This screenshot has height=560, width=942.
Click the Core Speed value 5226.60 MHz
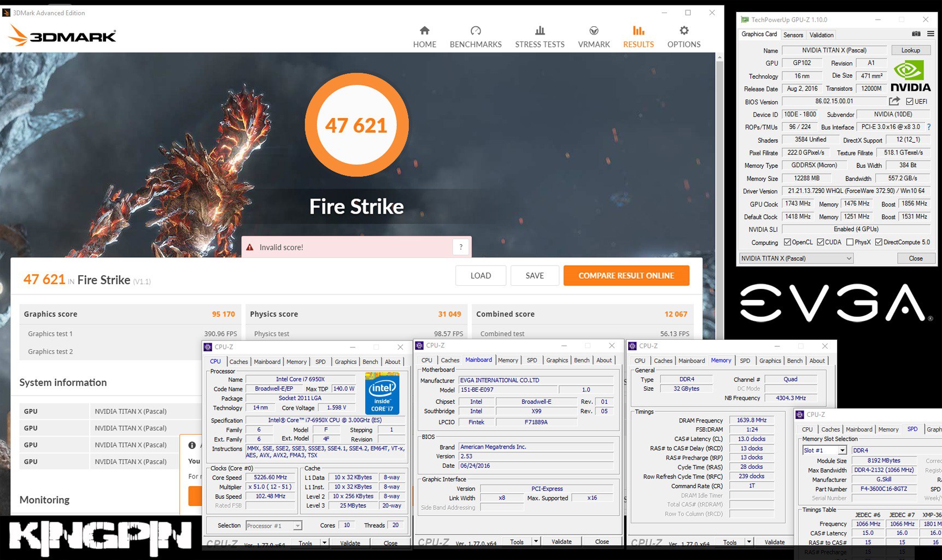pyautogui.click(x=271, y=478)
